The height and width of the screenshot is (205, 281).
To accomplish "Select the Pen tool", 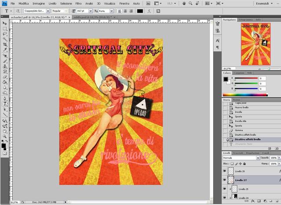I will tap(5, 99).
